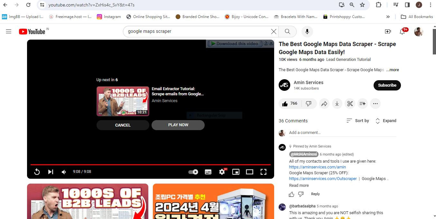Toggle subtitles closed captions button
Viewport: 436px width, 219px height.
point(208,172)
